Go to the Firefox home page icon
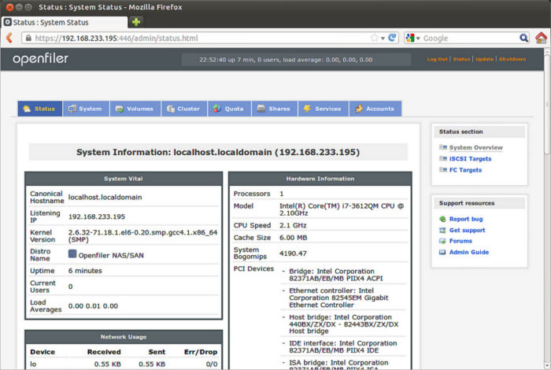This screenshot has height=370, width=551. pyautogui.click(x=541, y=38)
